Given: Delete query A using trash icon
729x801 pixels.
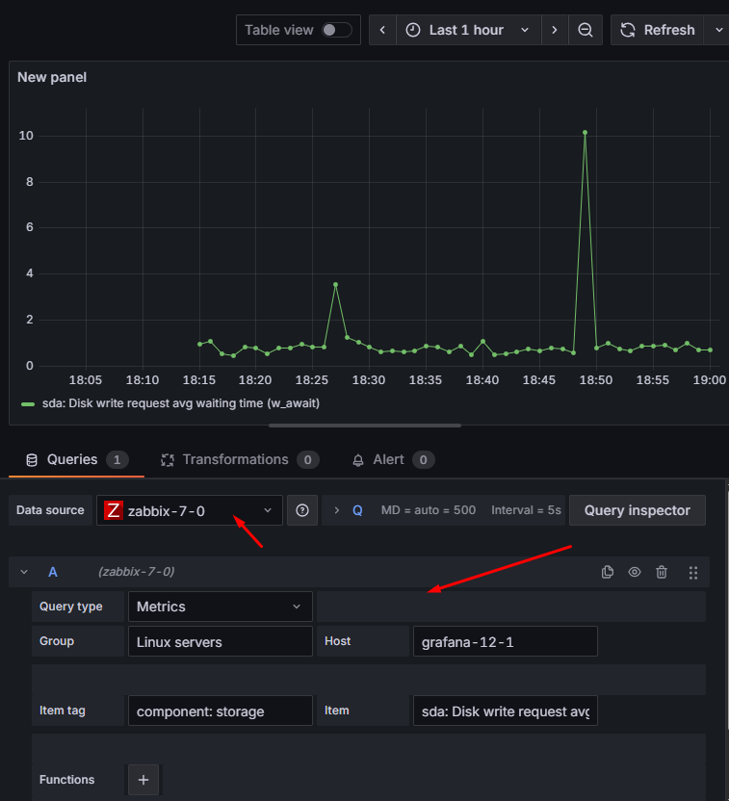Looking at the screenshot, I should 662,572.
